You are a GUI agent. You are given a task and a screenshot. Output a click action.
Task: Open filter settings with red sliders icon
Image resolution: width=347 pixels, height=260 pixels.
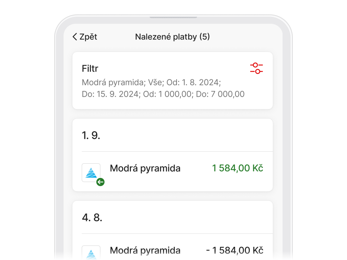[x=256, y=68]
